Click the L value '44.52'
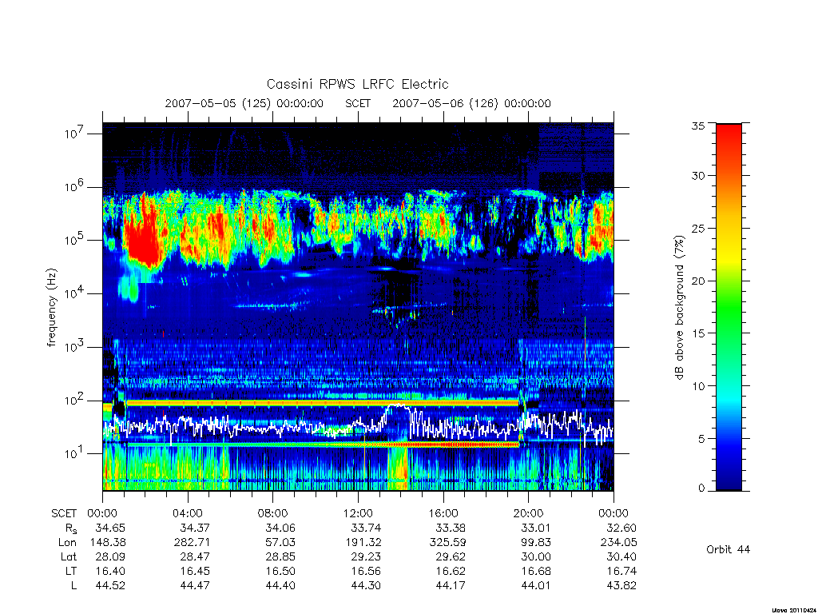 [110, 586]
